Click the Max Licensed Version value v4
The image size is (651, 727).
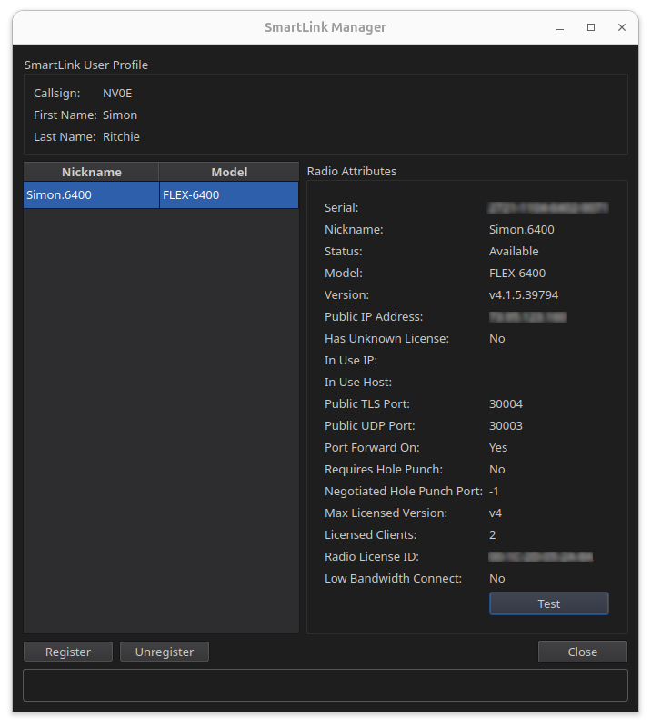[x=496, y=513]
